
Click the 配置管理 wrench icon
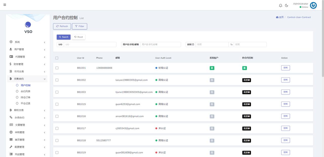[11, 147]
